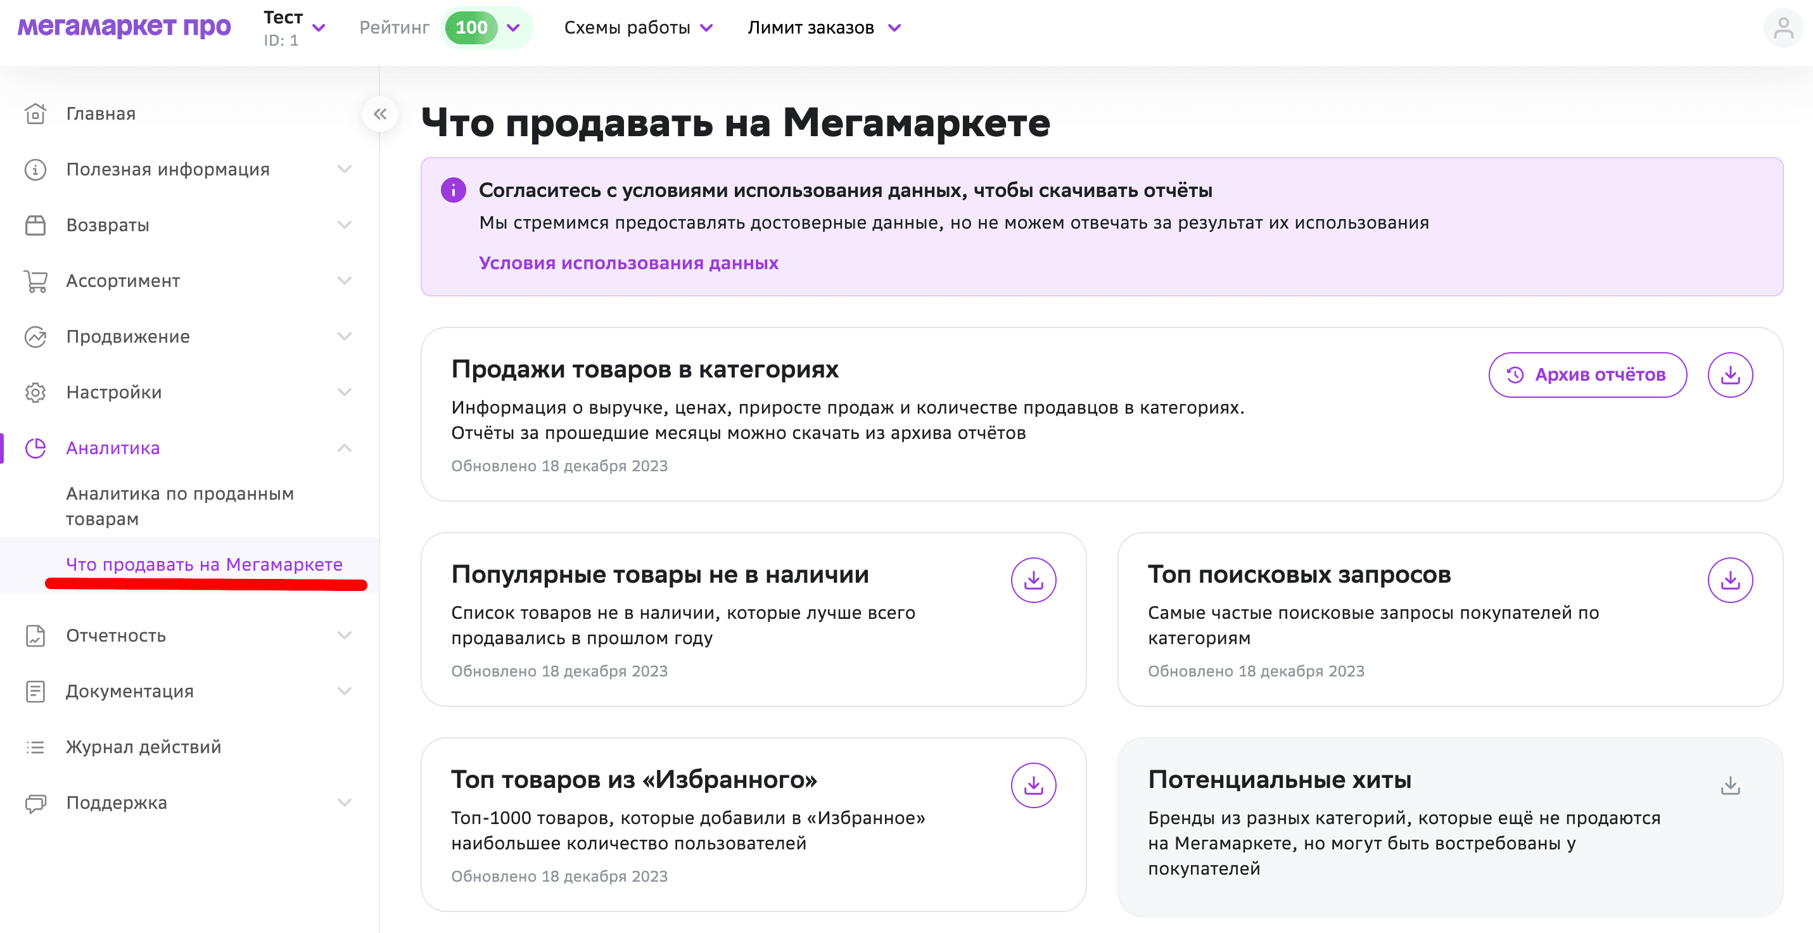
Task: Click the ID: 1 text under Тест
Action: pyautogui.click(x=281, y=40)
